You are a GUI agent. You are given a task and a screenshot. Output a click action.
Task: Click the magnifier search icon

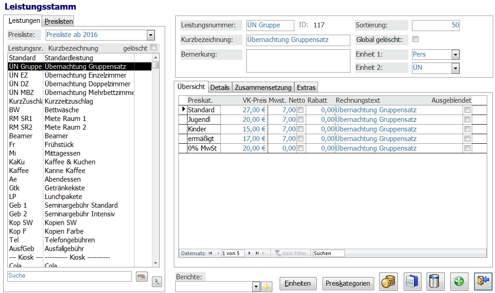tap(157, 282)
